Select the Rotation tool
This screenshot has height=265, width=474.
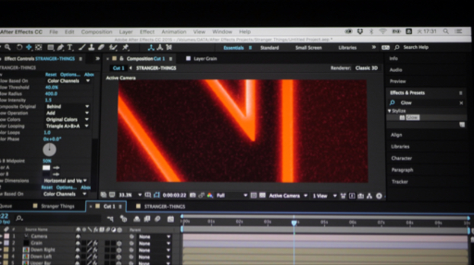click(x=20, y=47)
